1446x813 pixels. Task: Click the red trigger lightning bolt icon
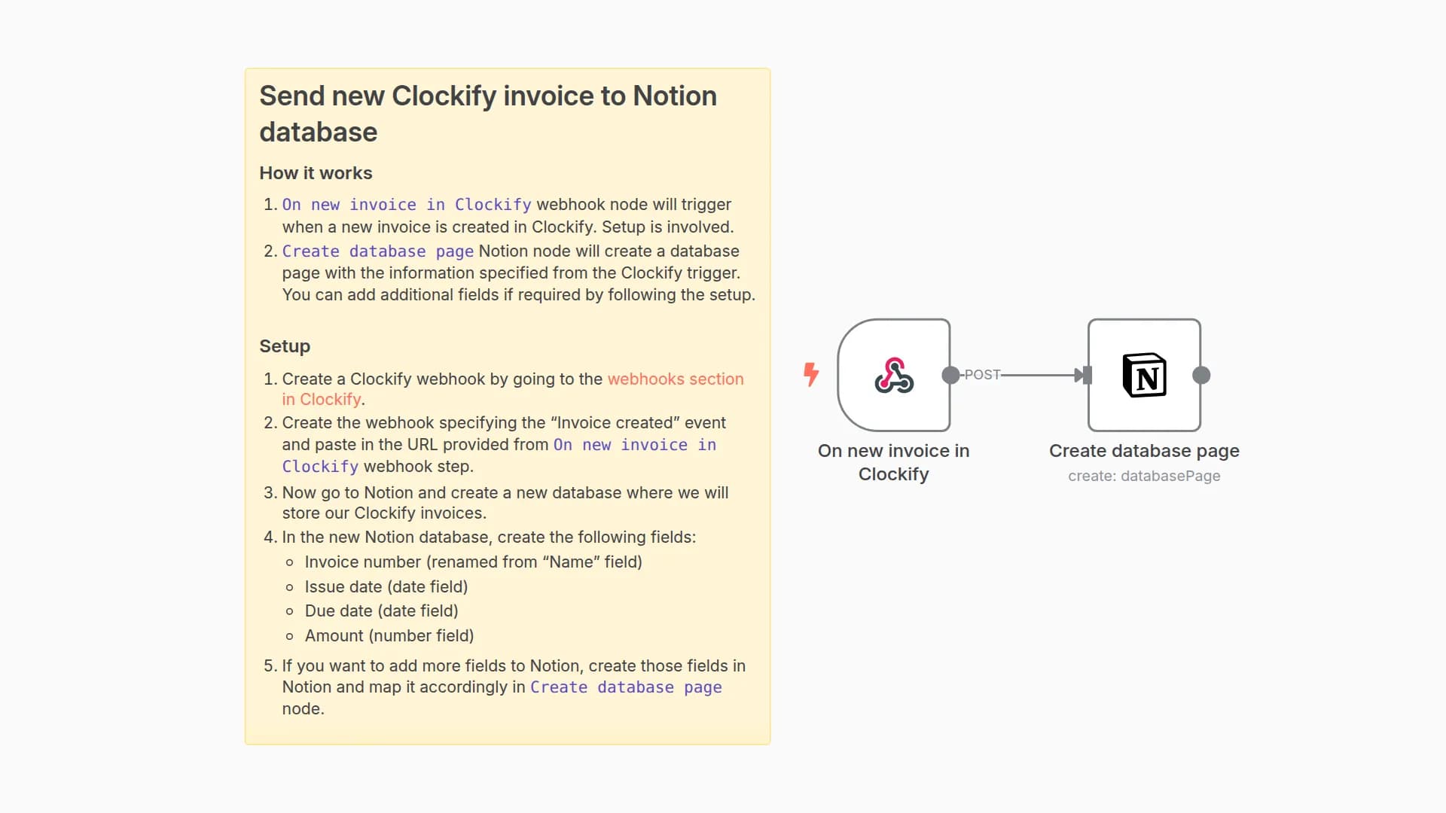811,374
